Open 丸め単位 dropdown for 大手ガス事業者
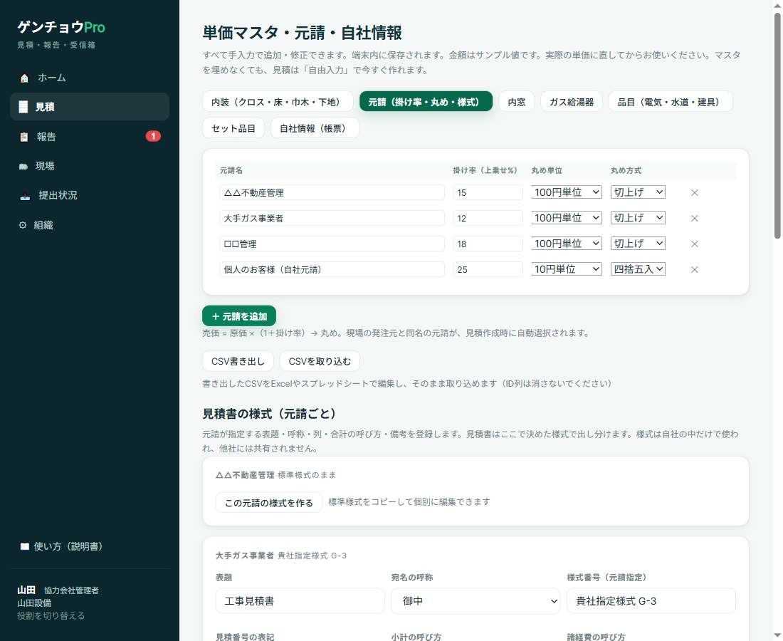783x641 pixels. [x=567, y=218]
